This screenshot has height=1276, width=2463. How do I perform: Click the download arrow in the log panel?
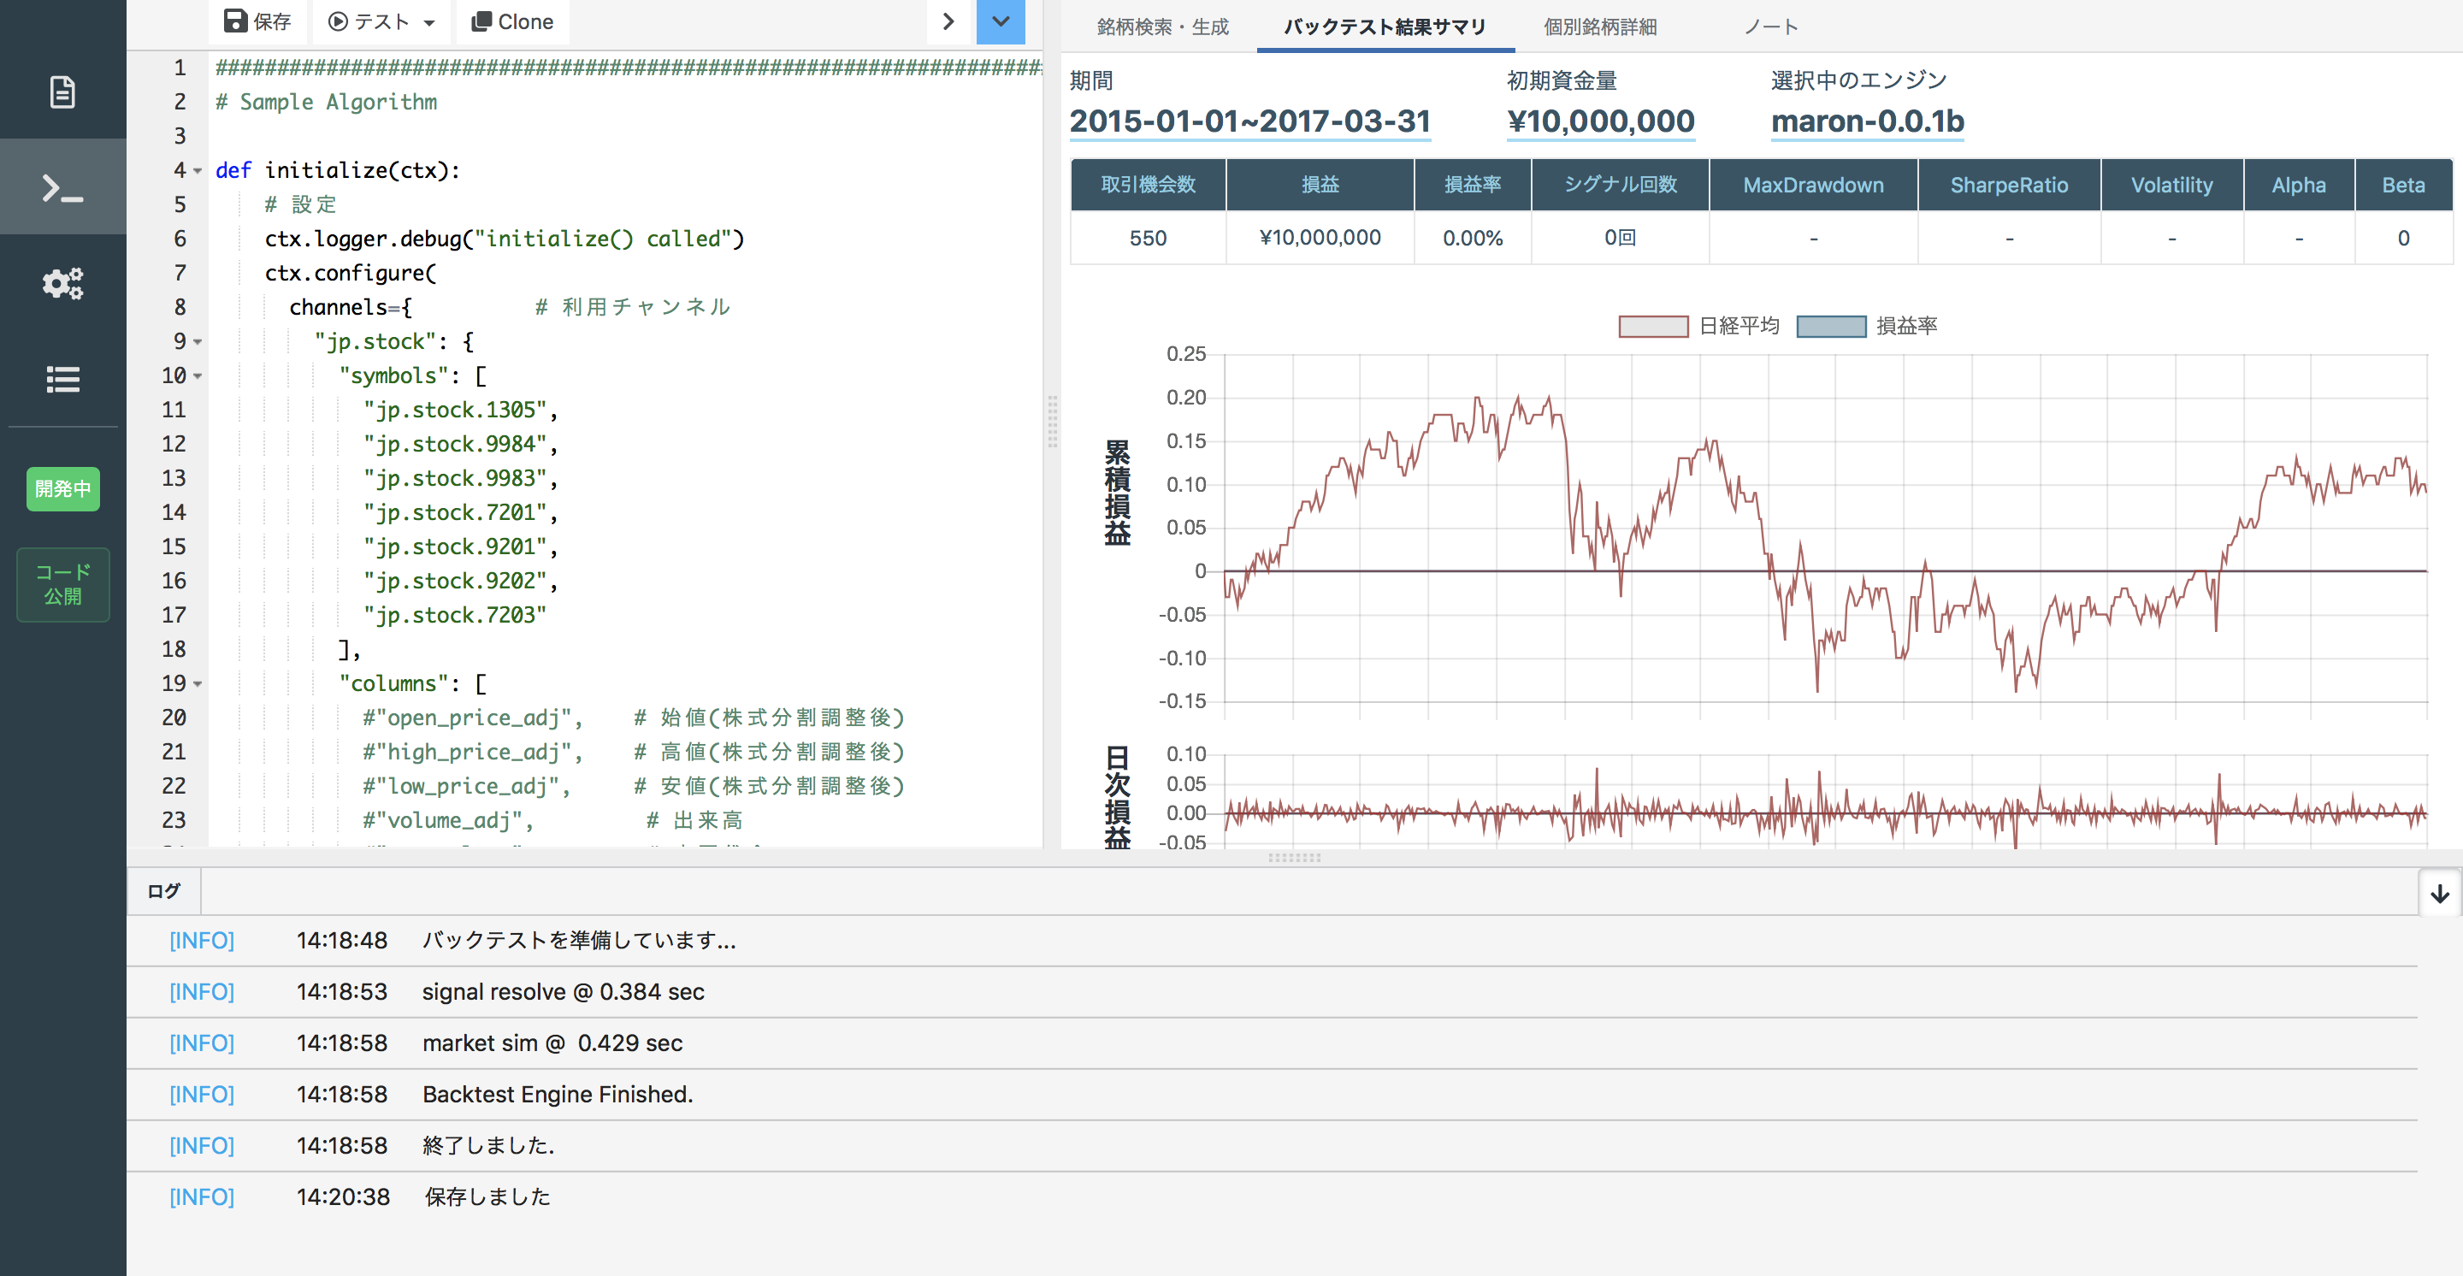pos(2441,893)
